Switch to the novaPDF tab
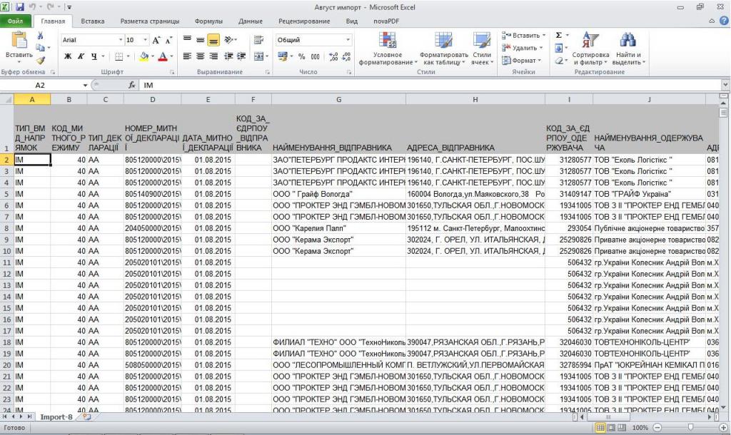 point(386,21)
